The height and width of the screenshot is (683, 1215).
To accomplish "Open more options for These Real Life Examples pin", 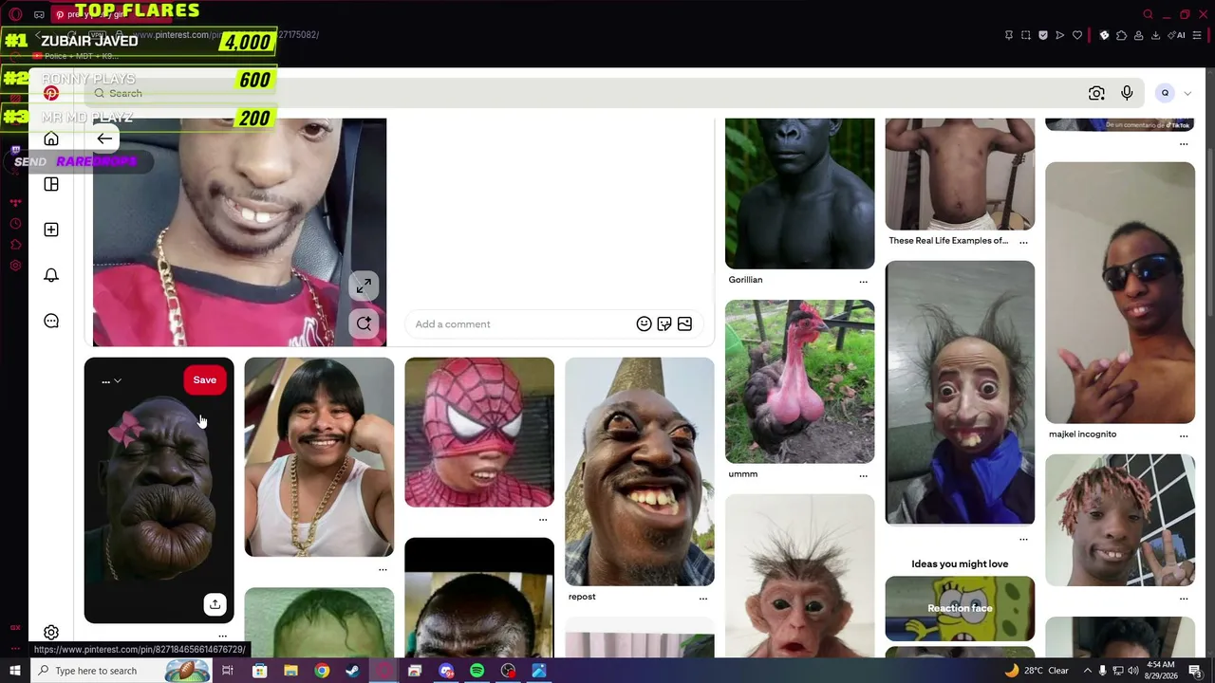I will (x=1023, y=242).
